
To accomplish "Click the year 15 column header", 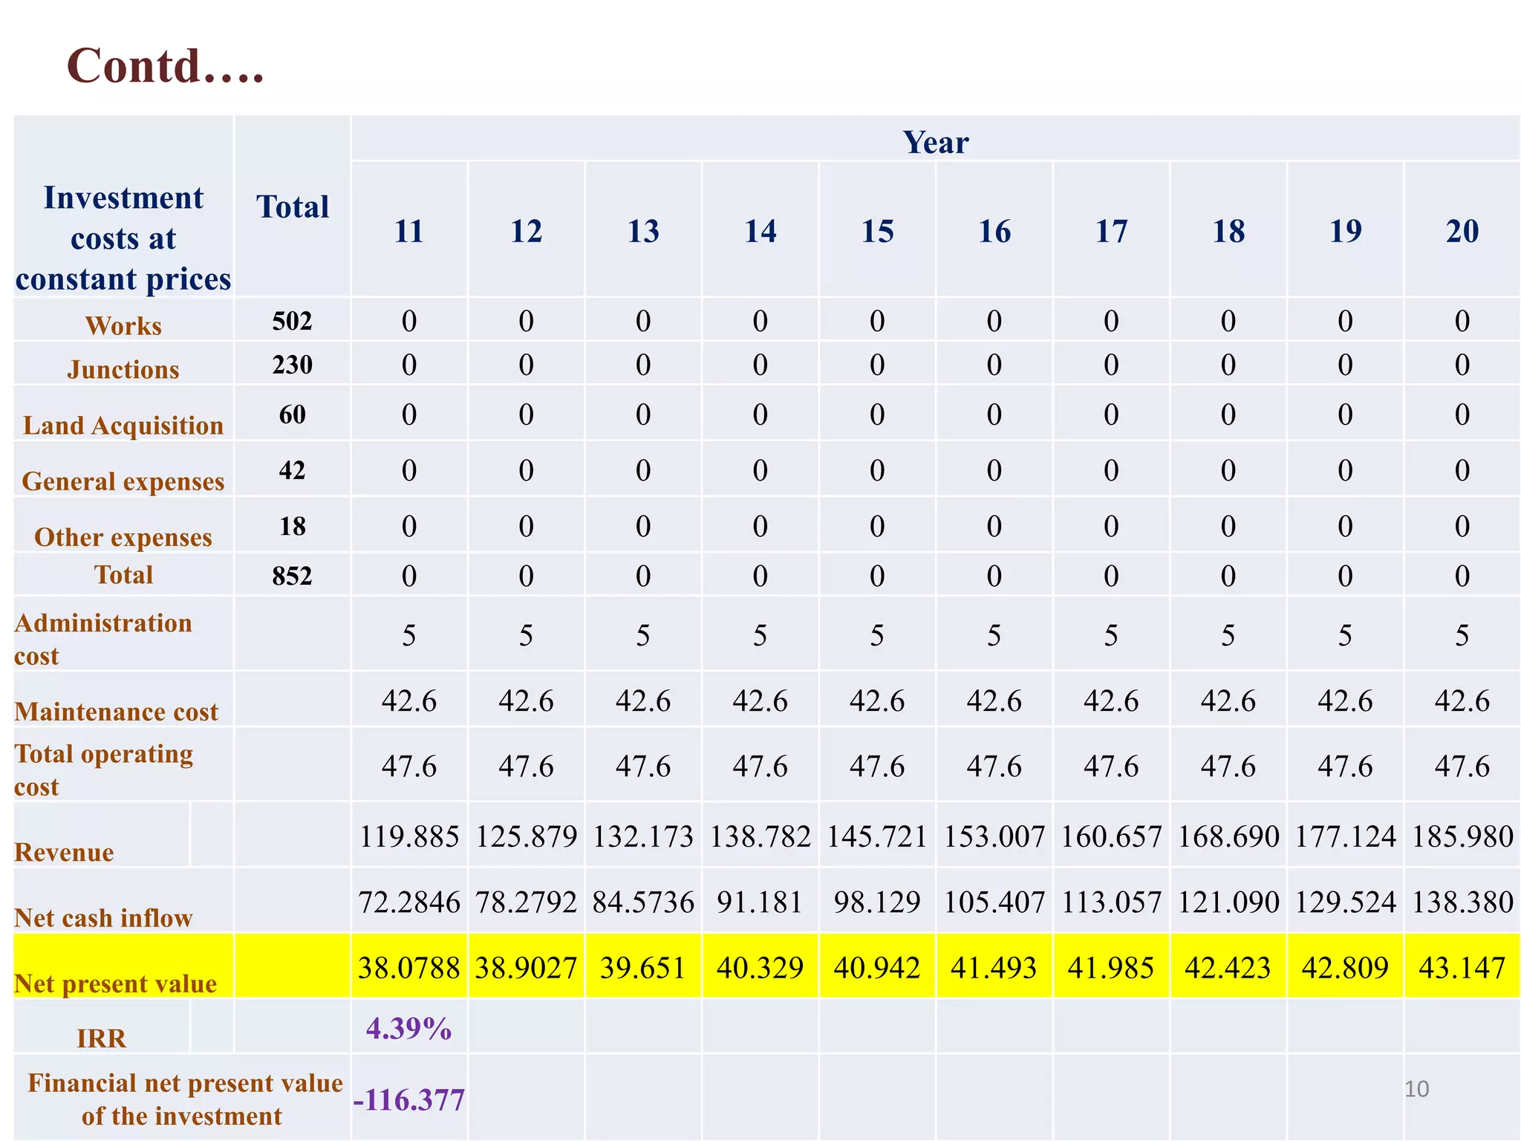I will point(877,231).
